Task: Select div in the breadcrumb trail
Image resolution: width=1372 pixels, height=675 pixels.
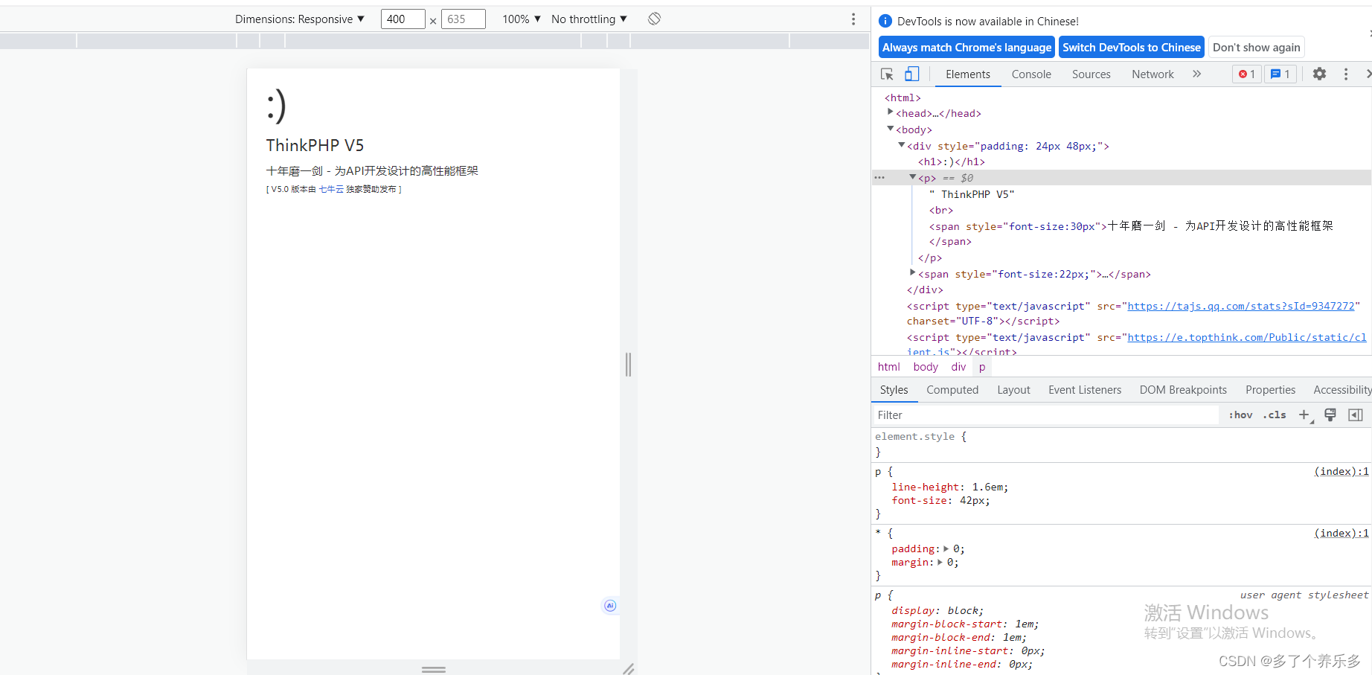Action: [958, 367]
